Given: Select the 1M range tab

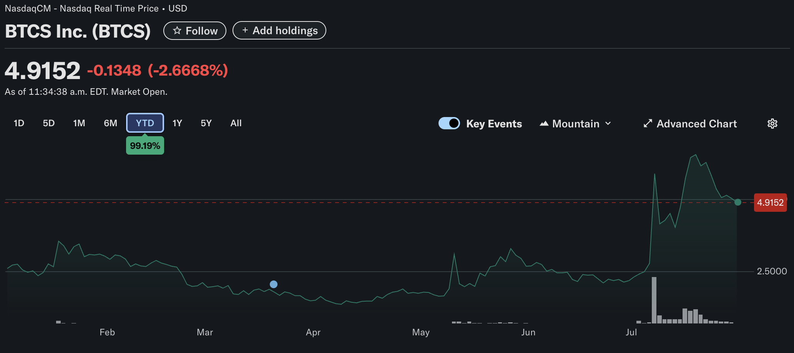Looking at the screenshot, I should tap(79, 123).
